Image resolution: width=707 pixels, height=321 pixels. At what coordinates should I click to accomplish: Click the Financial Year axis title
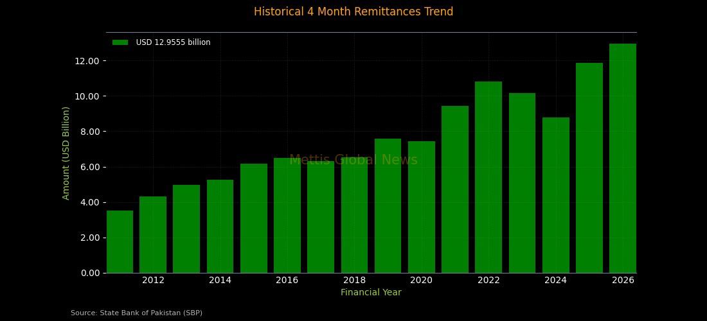pos(371,292)
